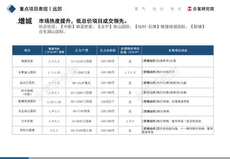Click the 77-88㎡三房 unit type cell
Image resolution: width=230 pixels, height=159 pixels.
81,72
